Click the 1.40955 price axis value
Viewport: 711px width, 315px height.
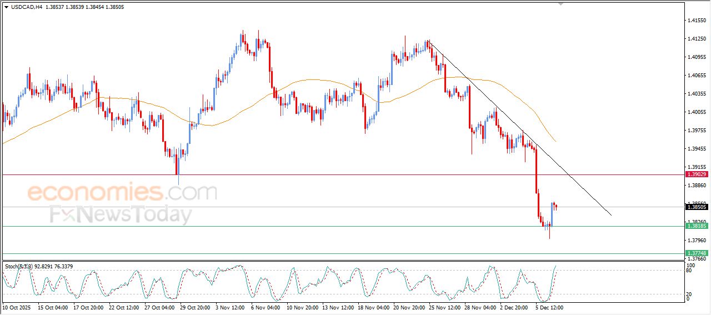(x=697, y=57)
